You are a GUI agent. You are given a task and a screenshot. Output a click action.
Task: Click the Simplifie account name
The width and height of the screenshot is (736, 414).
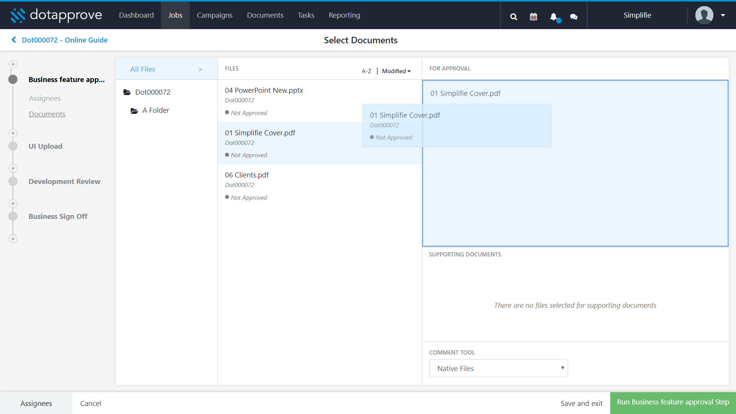[637, 15]
